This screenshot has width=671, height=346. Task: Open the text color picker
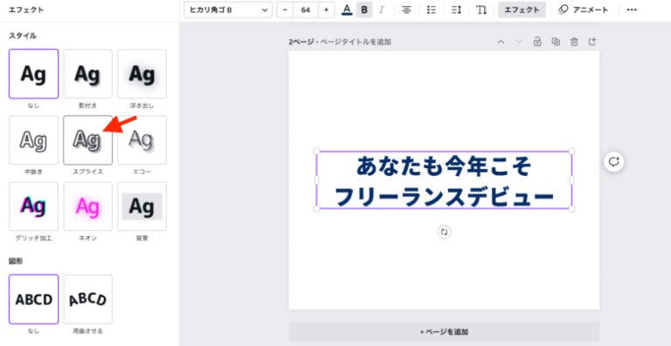[x=347, y=10]
